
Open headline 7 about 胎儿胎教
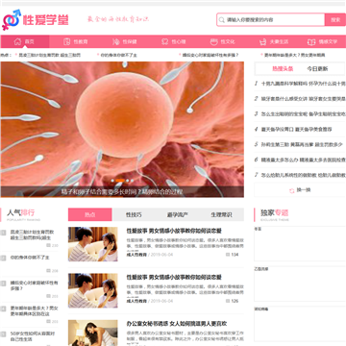coord(304,175)
